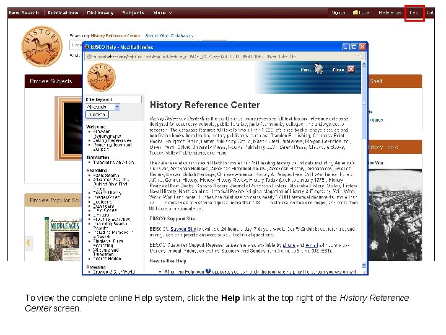Open the Managing Search Results topic
This screenshot has width=446, height=335.
110,226
